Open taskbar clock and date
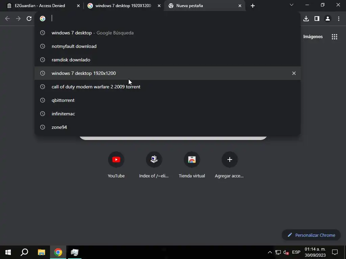 tap(315, 252)
